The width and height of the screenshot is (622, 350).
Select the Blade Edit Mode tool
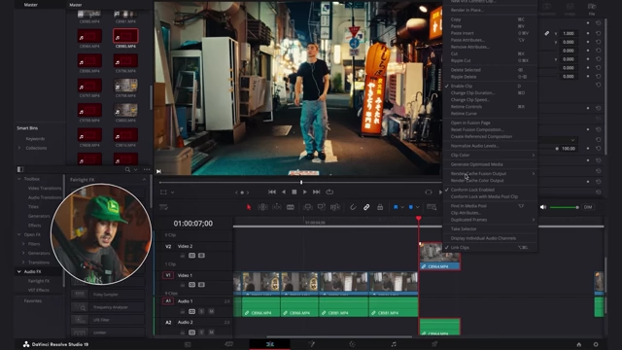pyautogui.click(x=291, y=207)
